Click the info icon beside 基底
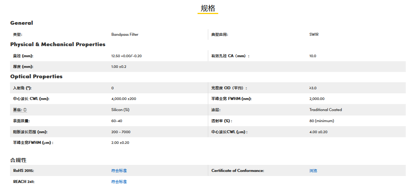 point(25,110)
